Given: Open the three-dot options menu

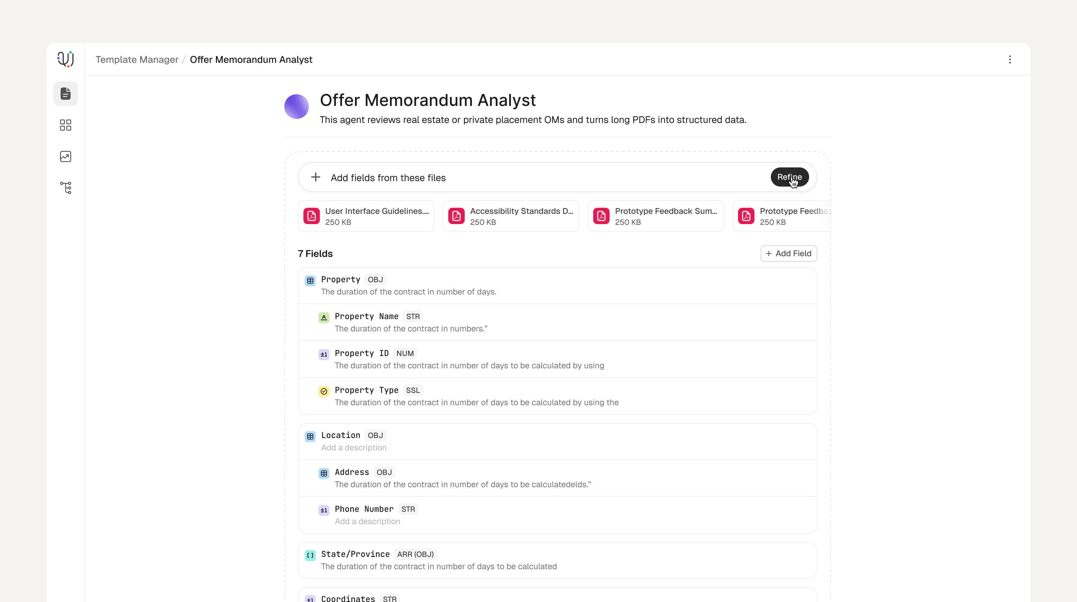Looking at the screenshot, I should (1010, 59).
